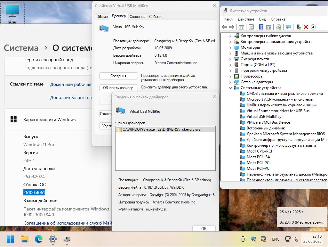
Task: Switch to the Сведения tab in properties
Action: [137, 17]
